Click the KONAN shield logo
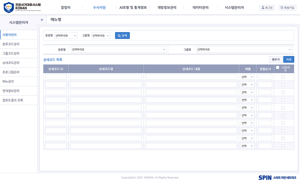This screenshot has width=300, height=181. (9, 7)
